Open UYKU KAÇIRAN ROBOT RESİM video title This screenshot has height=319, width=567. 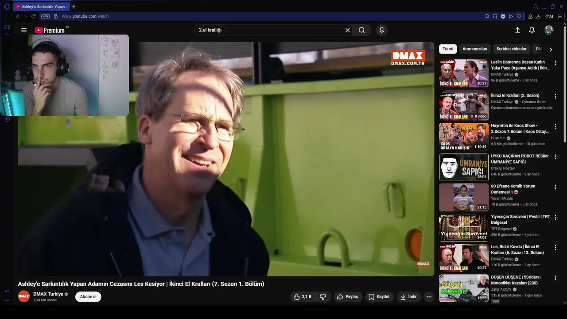520,159
